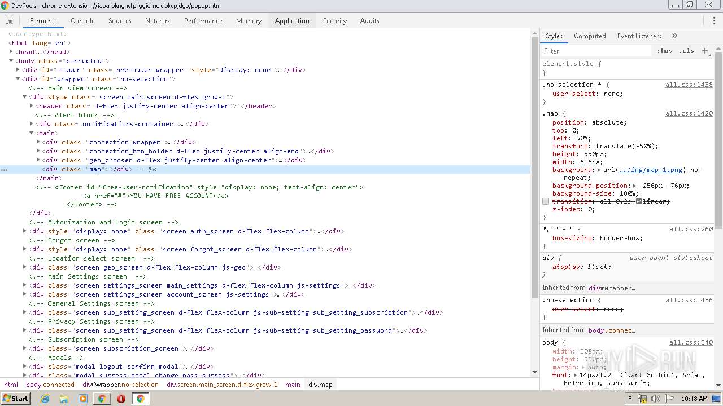Open the ../img/map-1.png URL link

[x=650, y=170]
